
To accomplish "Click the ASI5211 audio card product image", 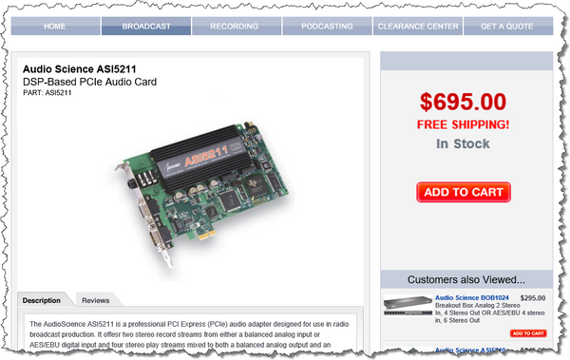I will click(x=203, y=195).
